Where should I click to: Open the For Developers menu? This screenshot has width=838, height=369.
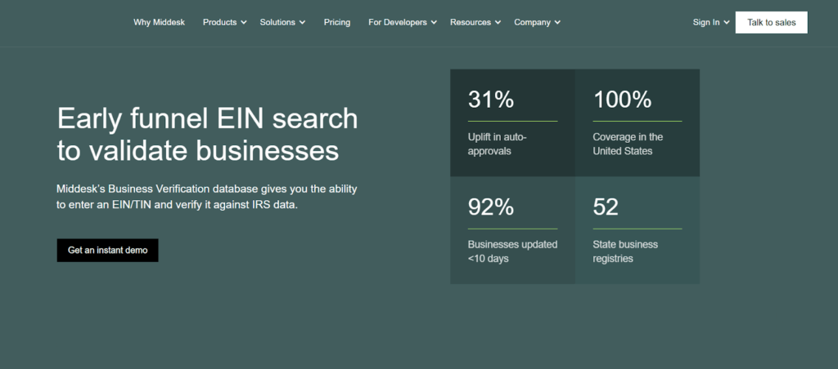(x=398, y=22)
